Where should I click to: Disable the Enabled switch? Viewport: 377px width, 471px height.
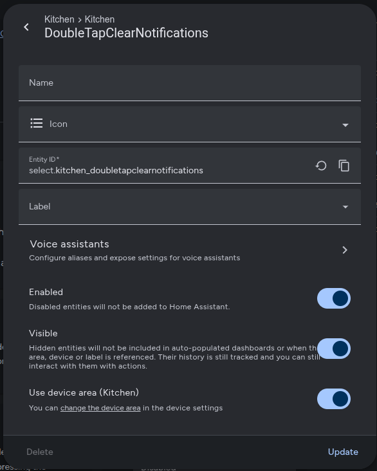click(333, 298)
